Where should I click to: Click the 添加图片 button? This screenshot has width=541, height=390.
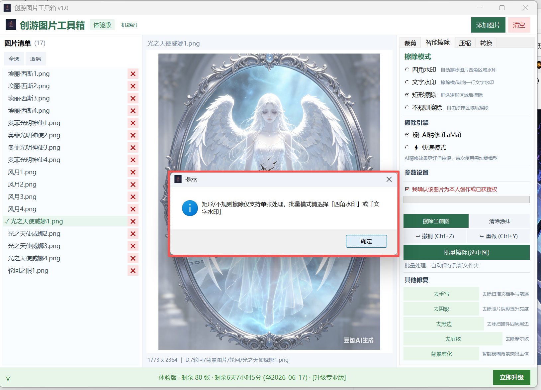click(x=488, y=25)
